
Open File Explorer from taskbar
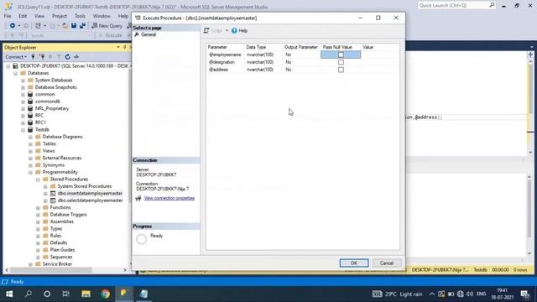86,294
